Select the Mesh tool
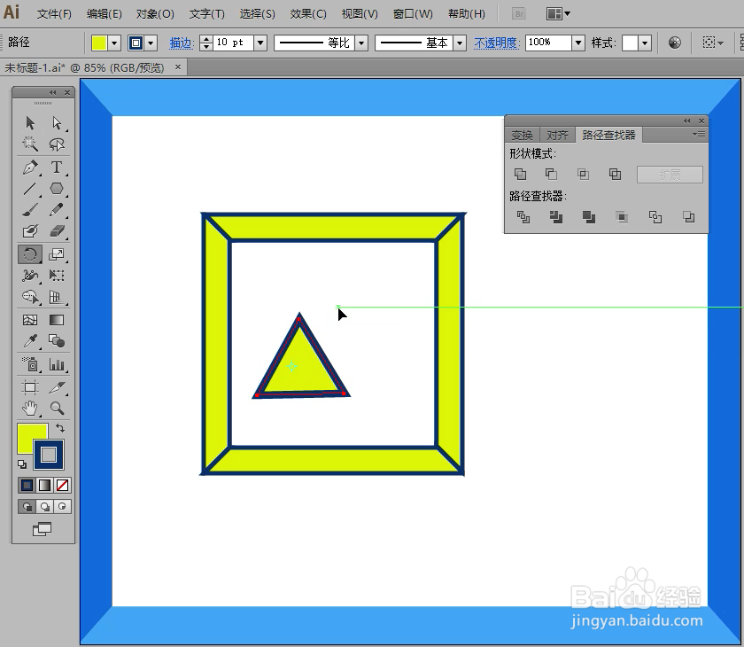The image size is (744, 647). tap(30, 320)
